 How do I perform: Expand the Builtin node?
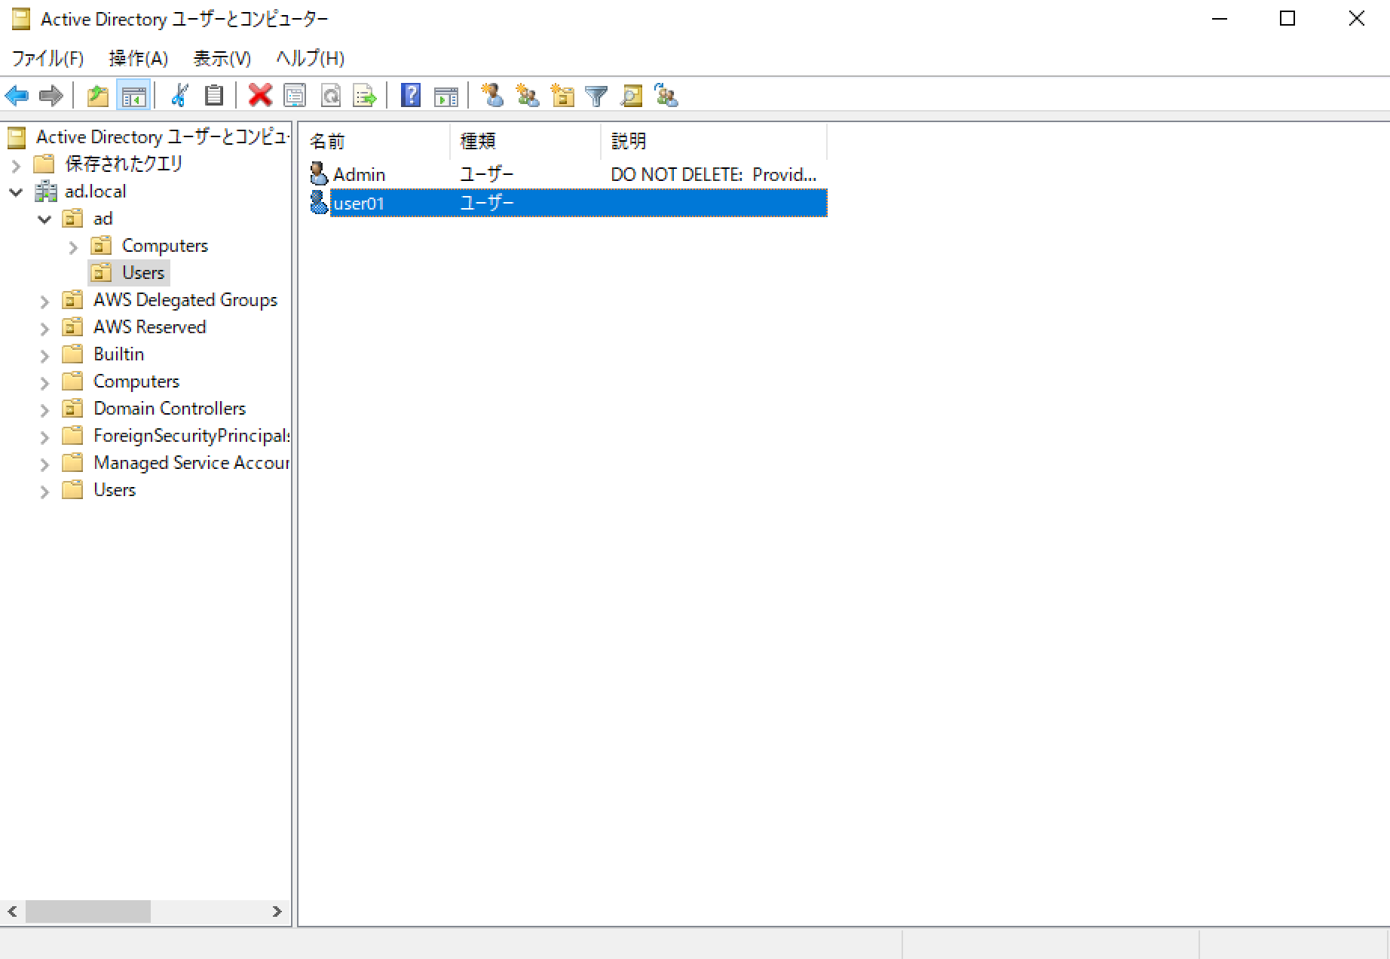coord(44,356)
